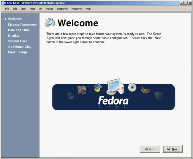Open the Help menu
The image size is (193, 159).
88,9
